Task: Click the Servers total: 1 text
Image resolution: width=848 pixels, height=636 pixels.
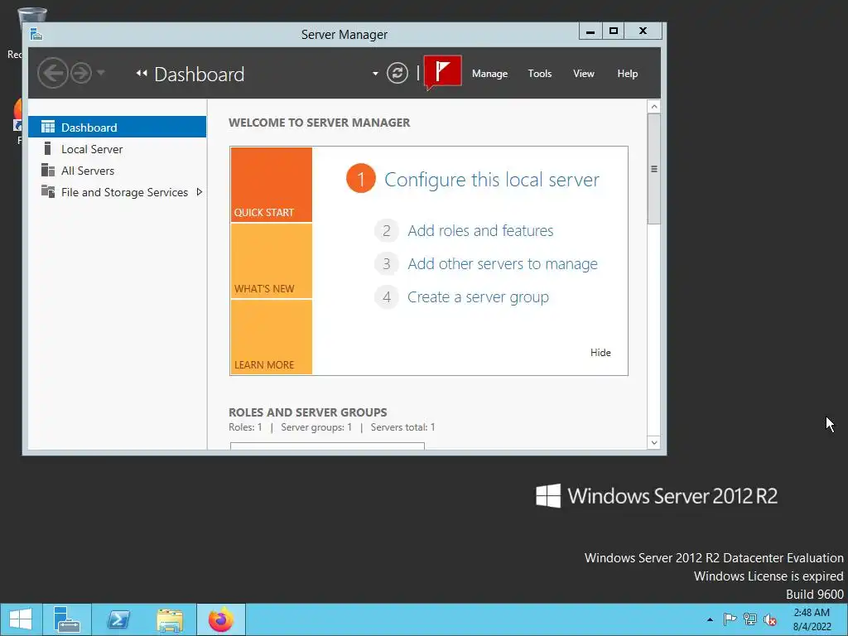Action: point(403,427)
